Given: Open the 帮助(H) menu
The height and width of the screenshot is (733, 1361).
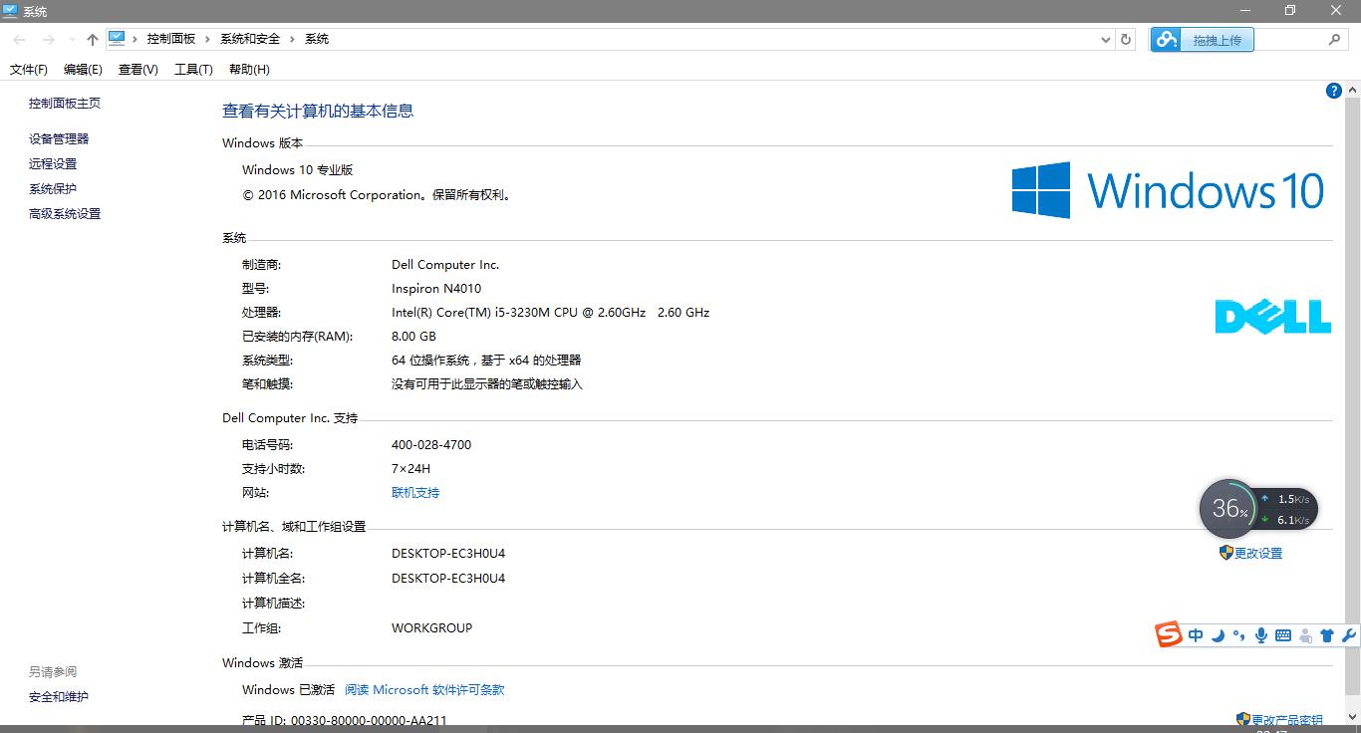Looking at the screenshot, I should pos(248,69).
